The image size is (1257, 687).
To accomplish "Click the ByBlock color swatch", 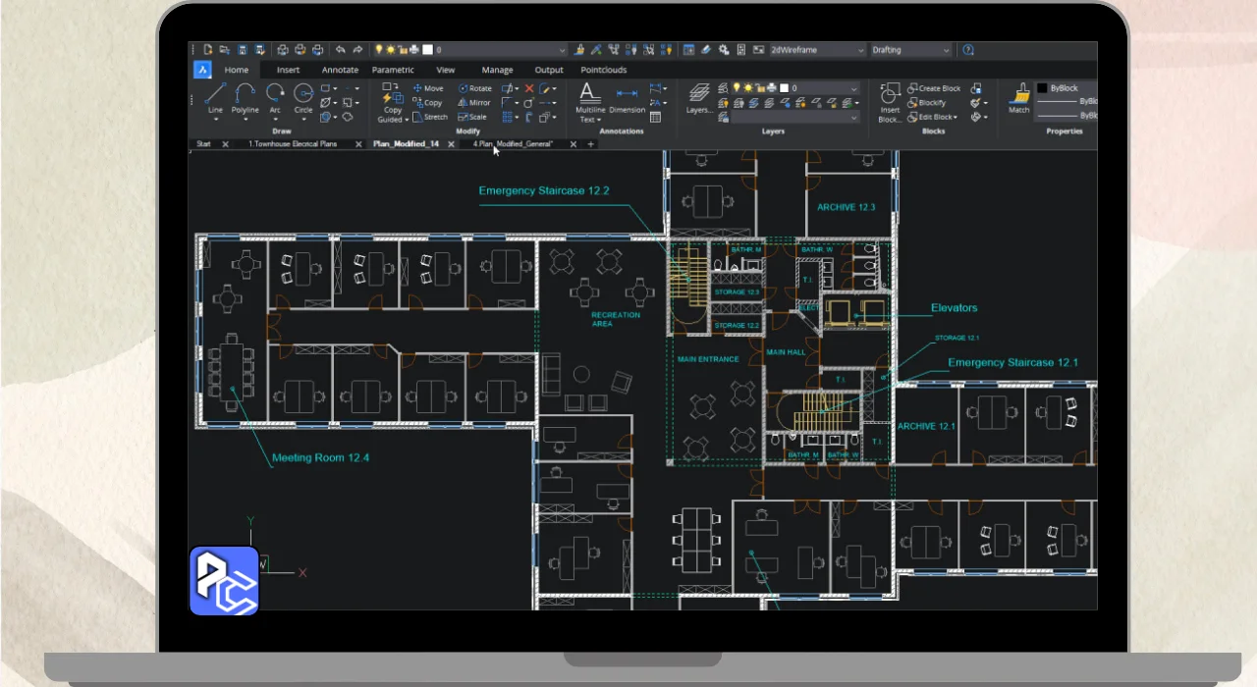I will click(x=1043, y=88).
